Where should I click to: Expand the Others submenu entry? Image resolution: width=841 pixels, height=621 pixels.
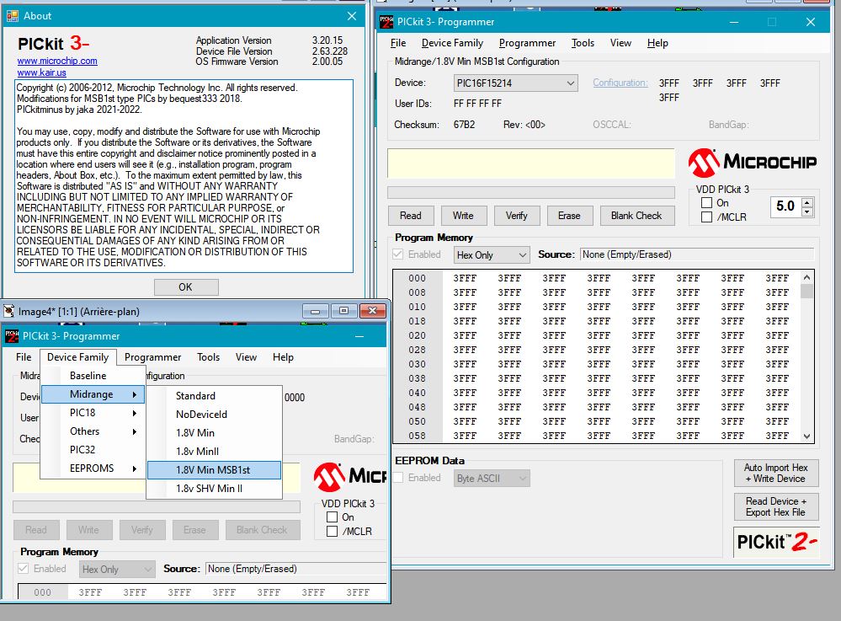pyautogui.click(x=93, y=431)
